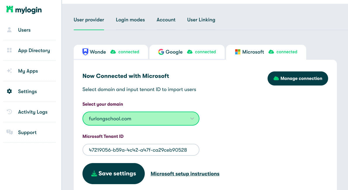This screenshot has height=190, width=348.
Task: Open the furlongschool.com domain dropdown
Action: click(x=141, y=119)
